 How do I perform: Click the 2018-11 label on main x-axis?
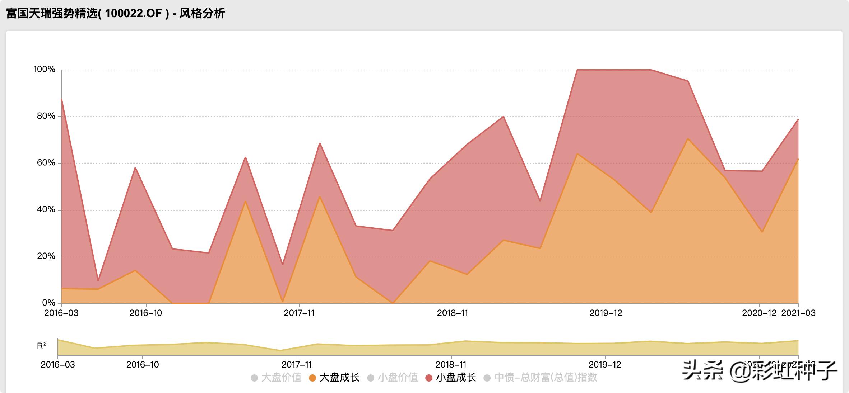(x=452, y=313)
